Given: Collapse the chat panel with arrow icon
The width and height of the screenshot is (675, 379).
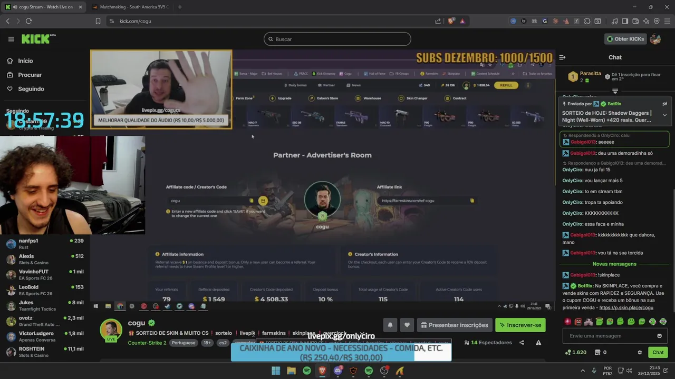Looking at the screenshot, I should tap(562, 57).
